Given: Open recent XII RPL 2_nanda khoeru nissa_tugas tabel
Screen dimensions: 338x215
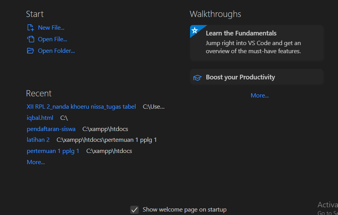Looking at the screenshot, I should coord(81,107).
